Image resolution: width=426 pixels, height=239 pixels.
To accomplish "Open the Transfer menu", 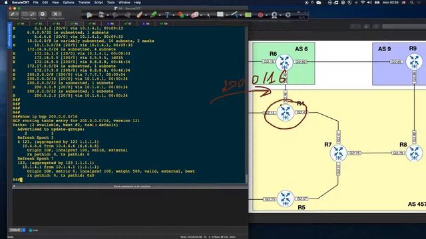I will 85,3.
